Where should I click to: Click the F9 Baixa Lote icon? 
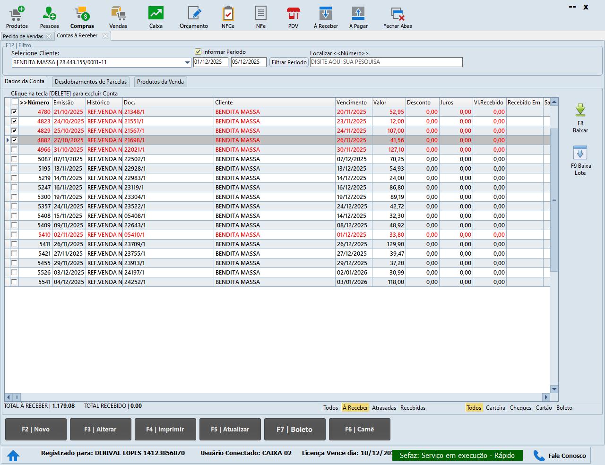[x=580, y=153]
